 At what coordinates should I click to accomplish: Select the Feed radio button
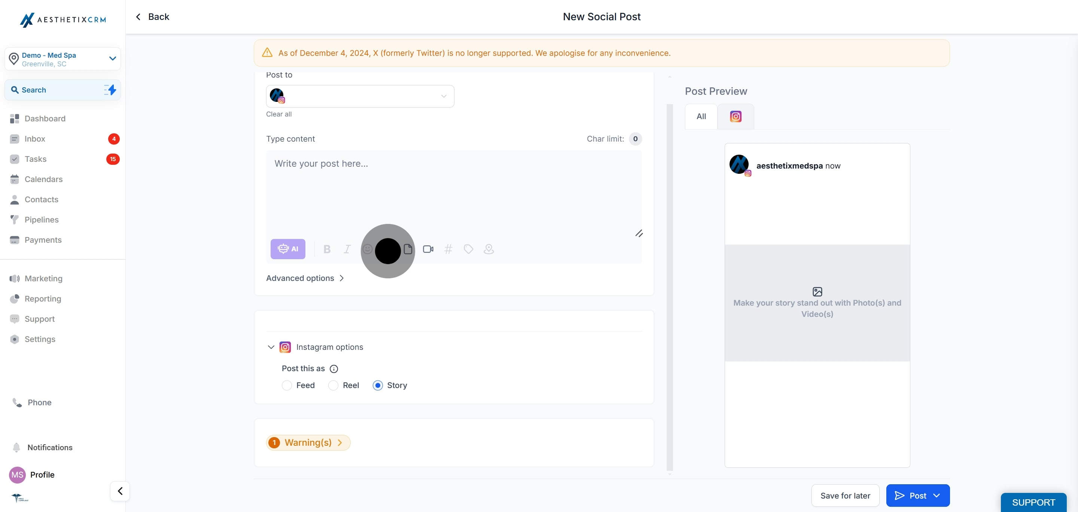coord(287,385)
